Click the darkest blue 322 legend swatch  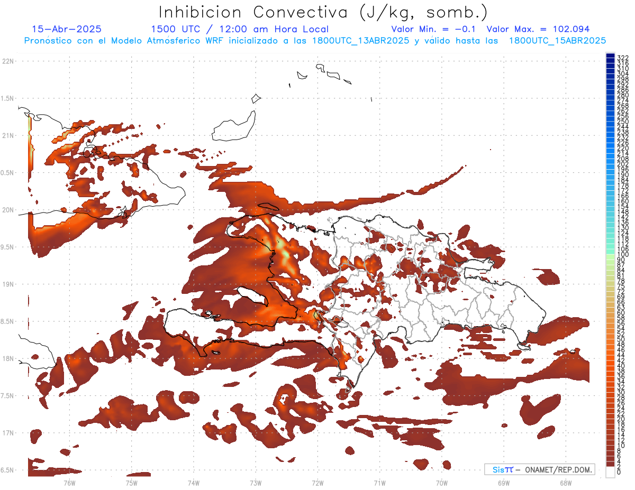pos(610,56)
